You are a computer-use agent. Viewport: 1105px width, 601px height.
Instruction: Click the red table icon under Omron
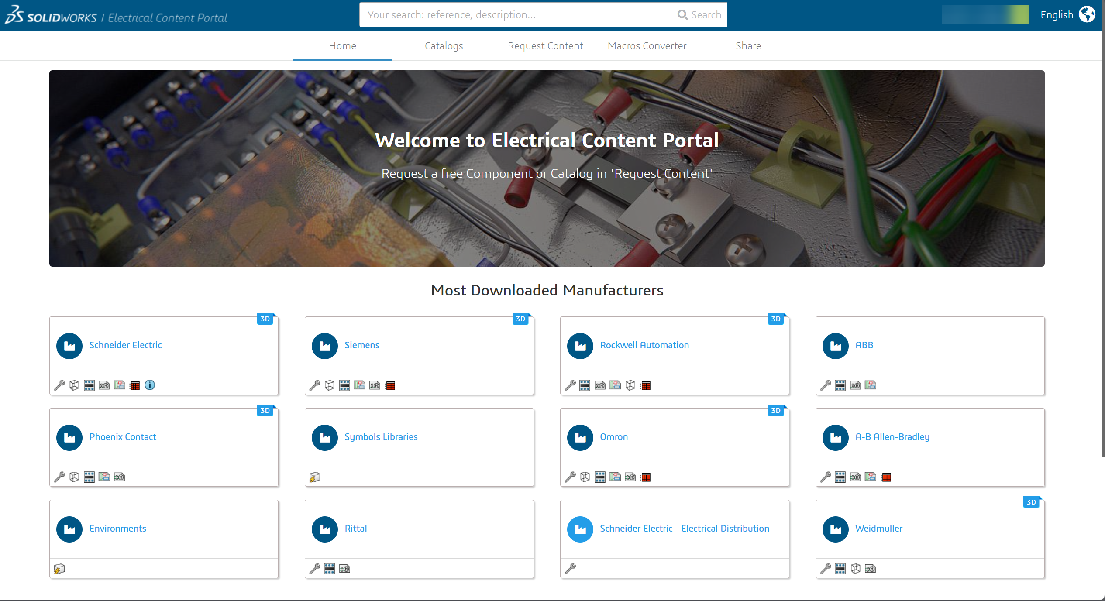pos(645,477)
